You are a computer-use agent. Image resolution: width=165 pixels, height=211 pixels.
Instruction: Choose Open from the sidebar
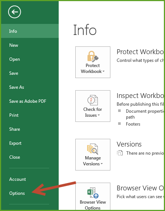coord(30,59)
